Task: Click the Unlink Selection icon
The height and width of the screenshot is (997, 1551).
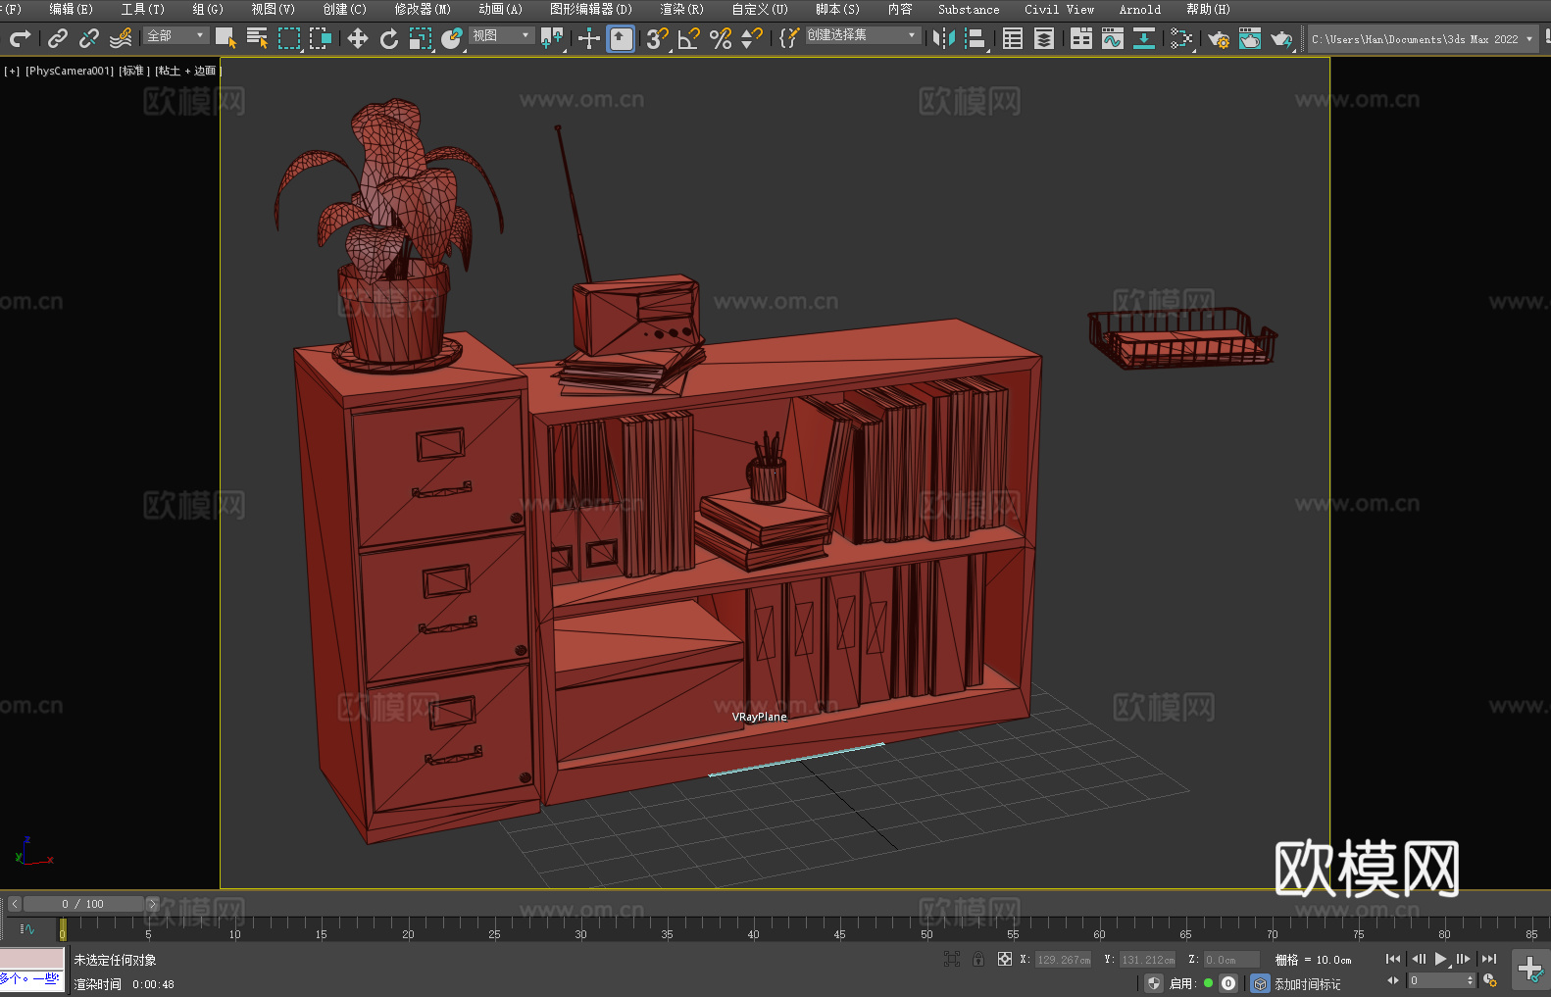Action: click(x=89, y=38)
